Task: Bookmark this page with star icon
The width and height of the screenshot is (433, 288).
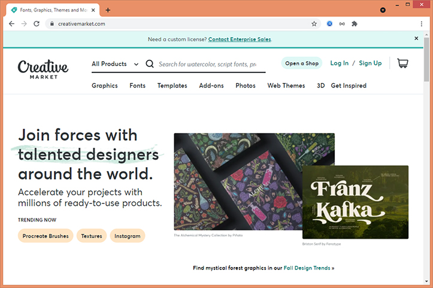Action: tap(314, 24)
